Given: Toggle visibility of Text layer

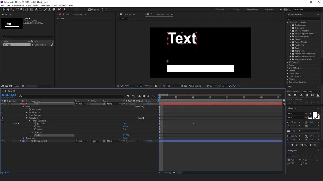Looking at the screenshot, I should pos(2,104).
